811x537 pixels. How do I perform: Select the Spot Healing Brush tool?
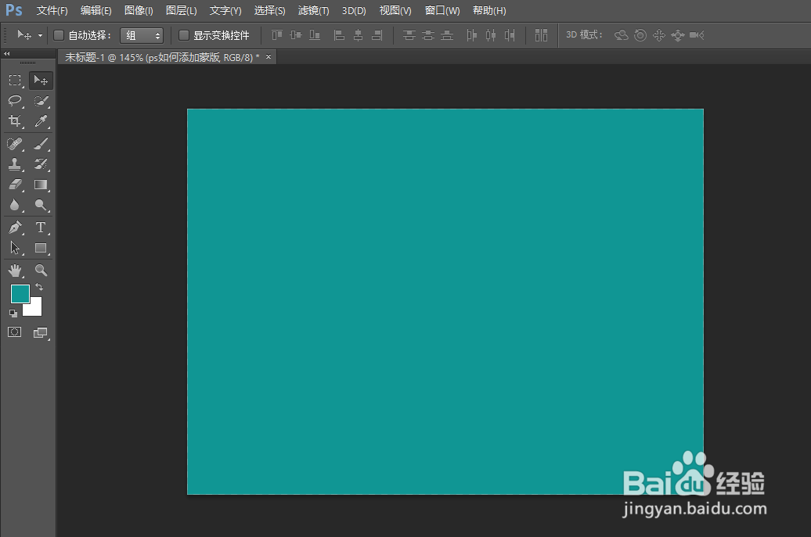coord(15,143)
